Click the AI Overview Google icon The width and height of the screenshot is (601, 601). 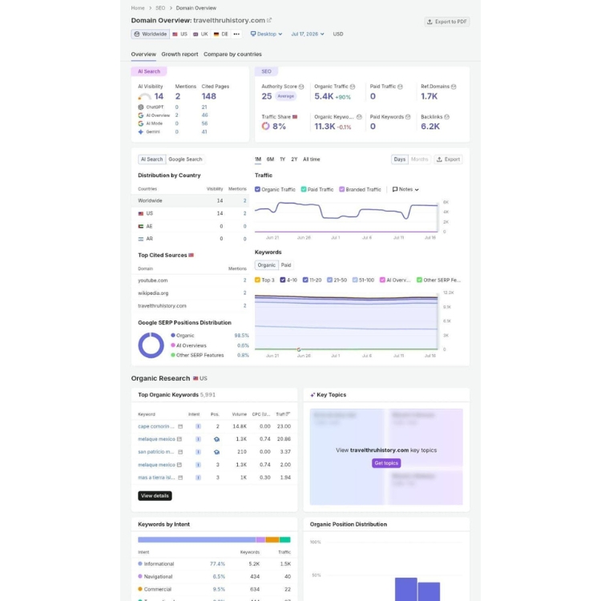tap(141, 115)
